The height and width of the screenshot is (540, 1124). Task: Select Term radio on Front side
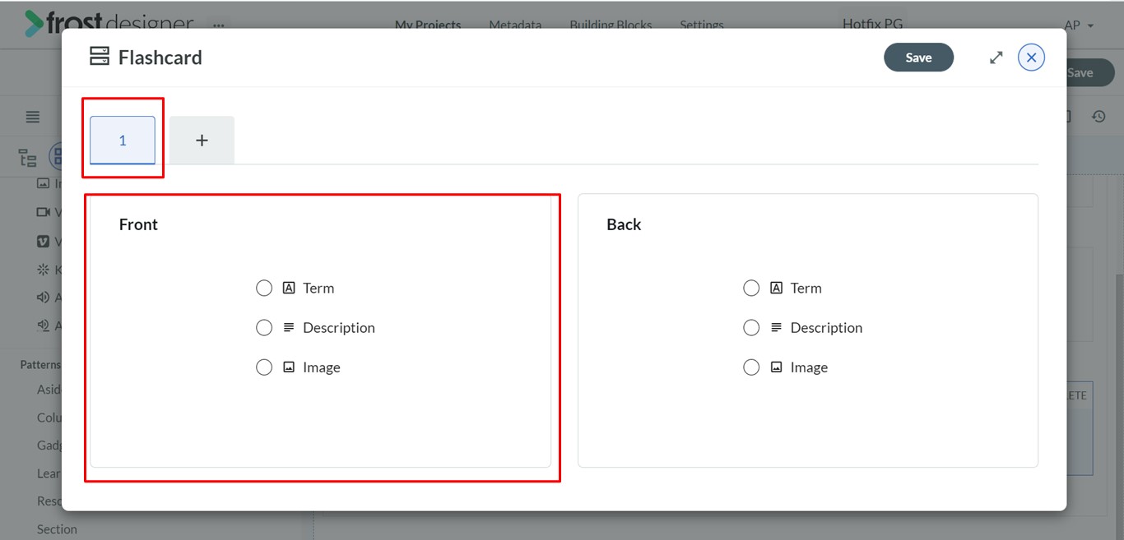[x=264, y=288]
